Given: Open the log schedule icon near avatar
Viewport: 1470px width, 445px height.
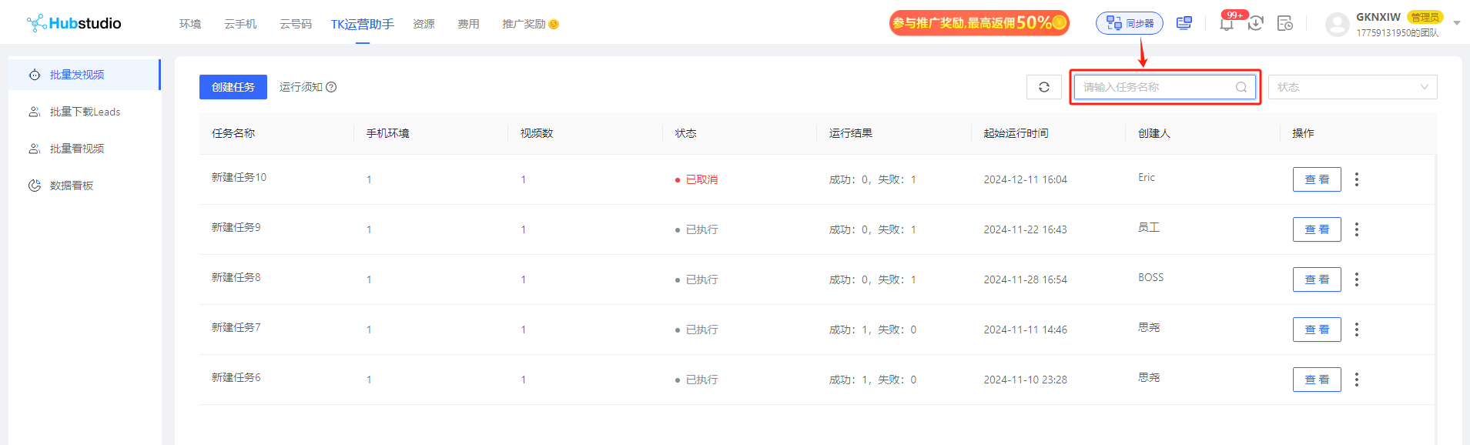Looking at the screenshot, I should tap(1285, 23).
